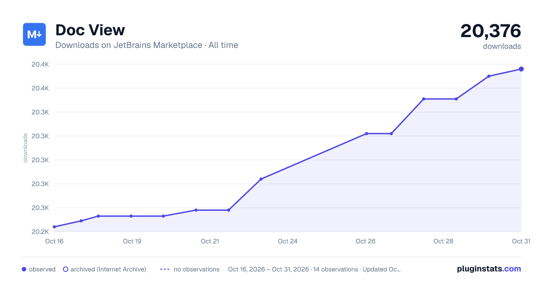Click the 20.2K y-axis label
This screenshot has width=543, height=285.
[40, 232]
